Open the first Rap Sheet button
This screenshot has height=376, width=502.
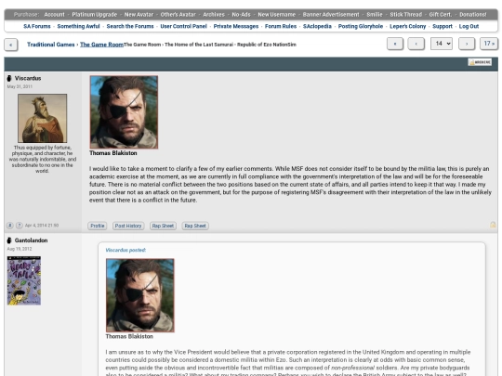tap(163, 226)
